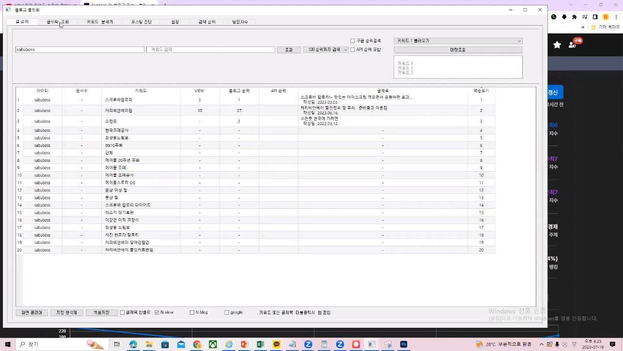This screenshot has width=623, height=351.
Task: Select the 메이플 20주년 주화 cell
Action: [x=141, y=160]
